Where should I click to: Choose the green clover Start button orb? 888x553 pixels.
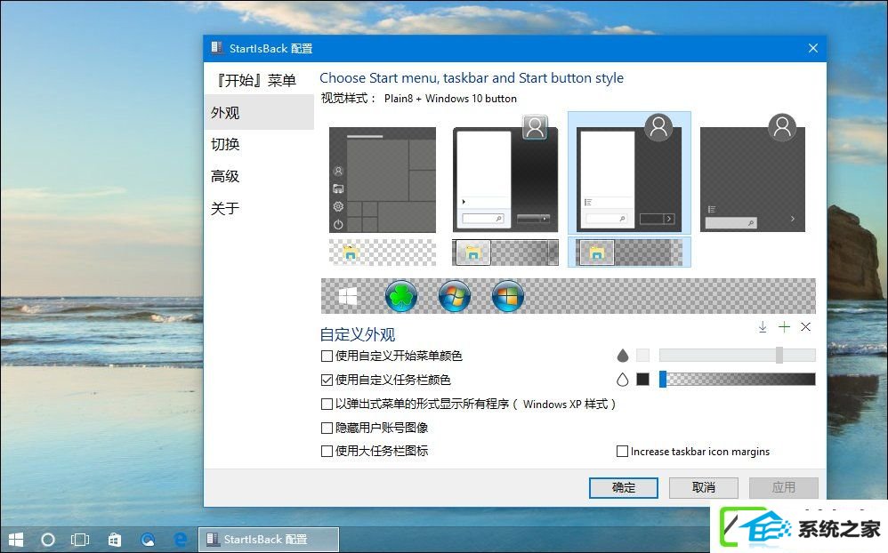(x=401, y=296)
